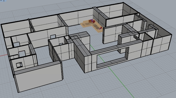
Task: Open the viewport title menu
Action: (x=3, y=0)
